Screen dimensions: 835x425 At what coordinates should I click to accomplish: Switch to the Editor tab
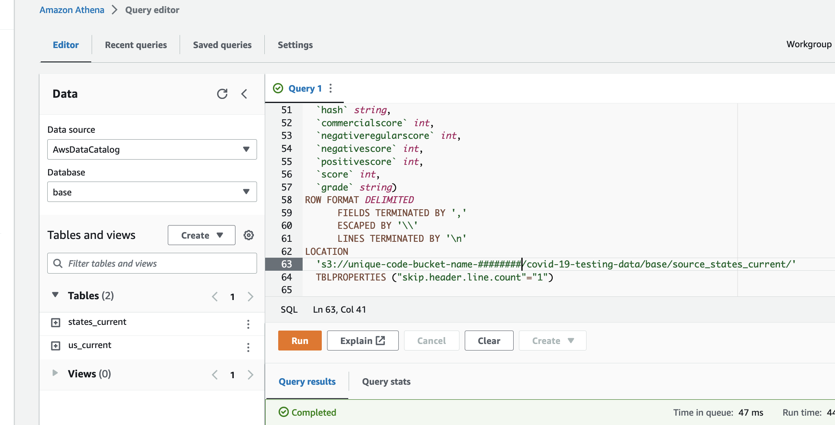click(x=66, y=45)
